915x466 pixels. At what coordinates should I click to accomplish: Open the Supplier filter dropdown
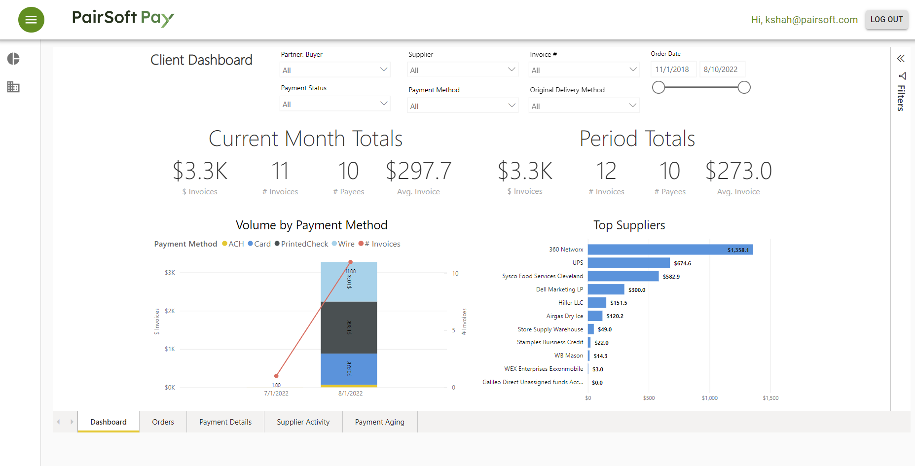[462, 70]
